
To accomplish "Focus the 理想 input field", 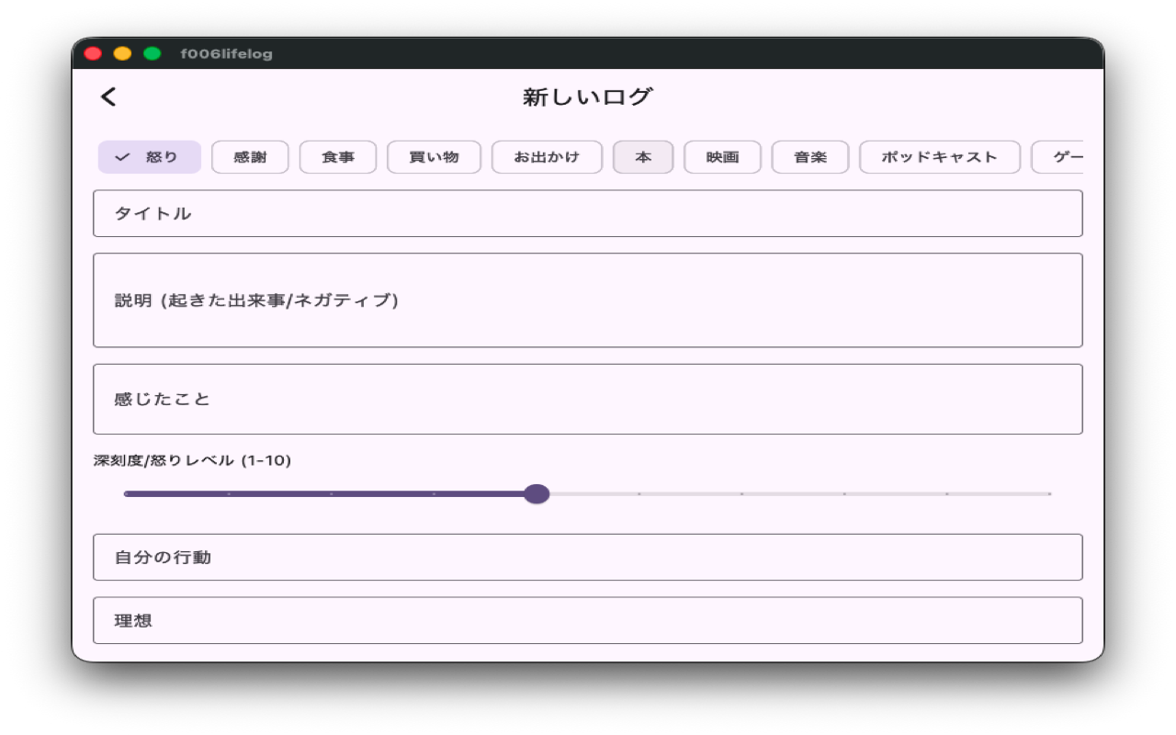I will tap(588, 620).
